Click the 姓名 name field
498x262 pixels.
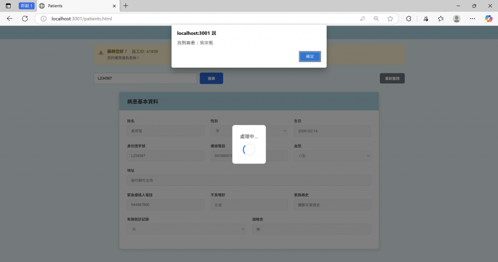click(165, 131)
